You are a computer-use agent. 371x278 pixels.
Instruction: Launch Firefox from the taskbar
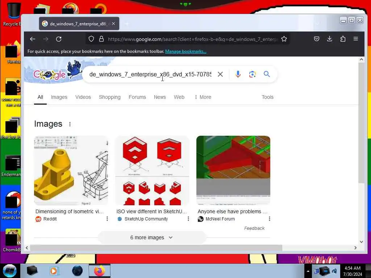point(99,271)
